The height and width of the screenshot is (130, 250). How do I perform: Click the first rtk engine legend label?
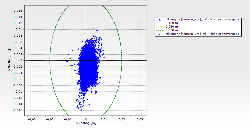[202, 19]
